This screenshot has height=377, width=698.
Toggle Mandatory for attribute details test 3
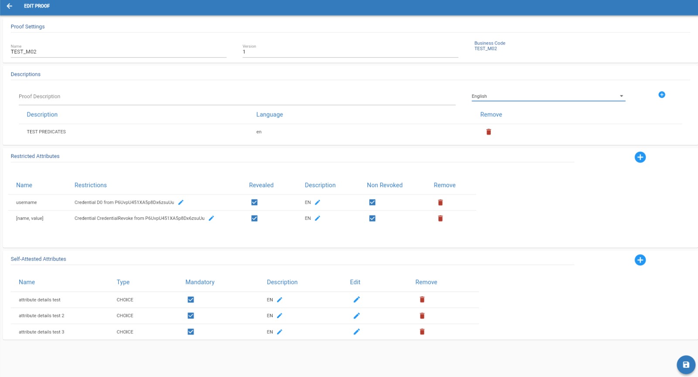point(191,332)
